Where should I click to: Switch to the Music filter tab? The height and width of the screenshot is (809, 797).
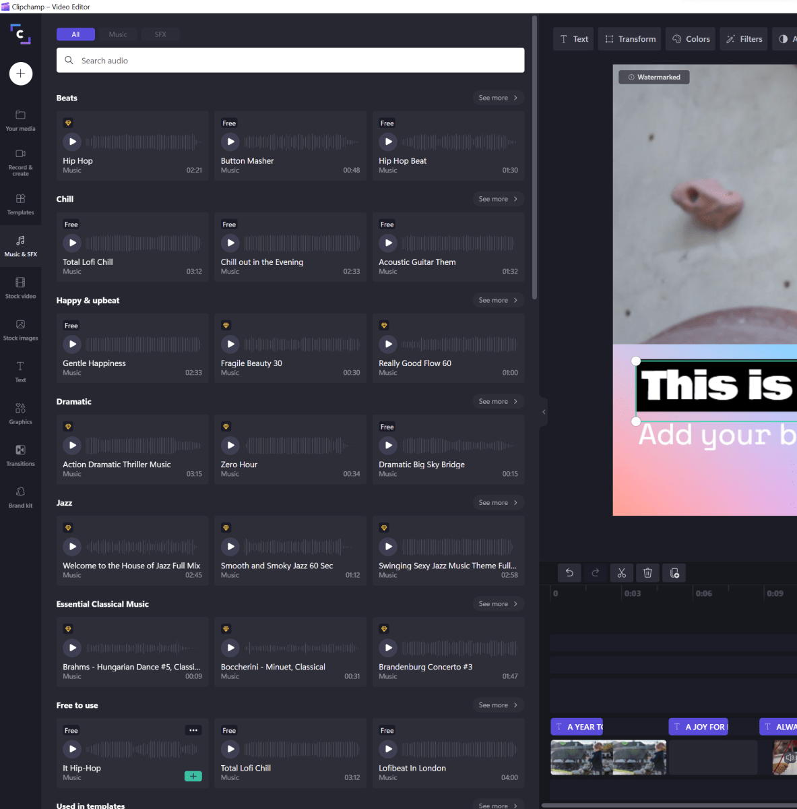pyautogui.click(x=118, y=34)
